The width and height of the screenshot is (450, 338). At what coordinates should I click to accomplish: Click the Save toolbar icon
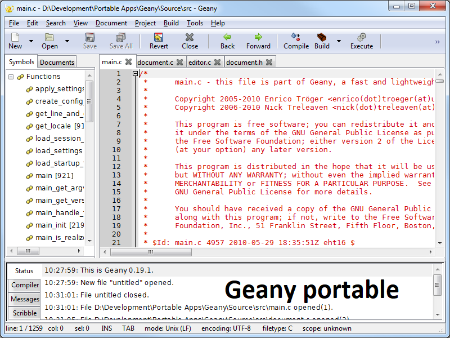pyautogui.click(x=90, y=37)
